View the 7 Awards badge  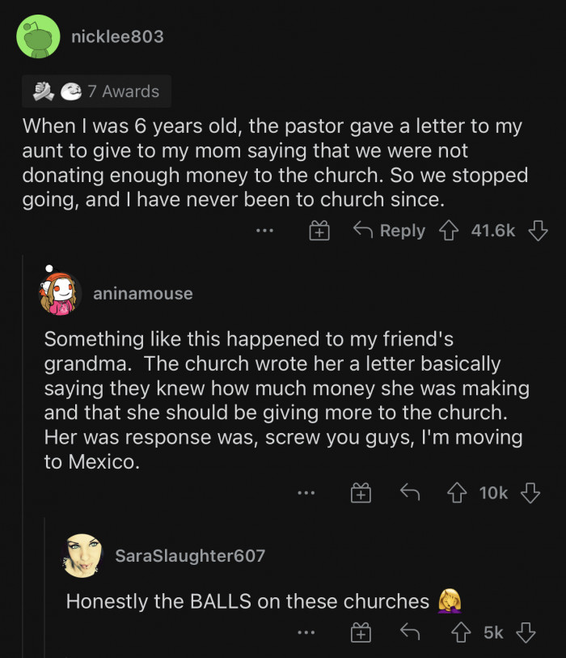(x=97, y=91)
